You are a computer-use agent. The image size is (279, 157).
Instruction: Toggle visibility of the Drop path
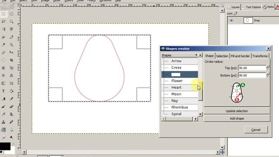click(231, 20)
